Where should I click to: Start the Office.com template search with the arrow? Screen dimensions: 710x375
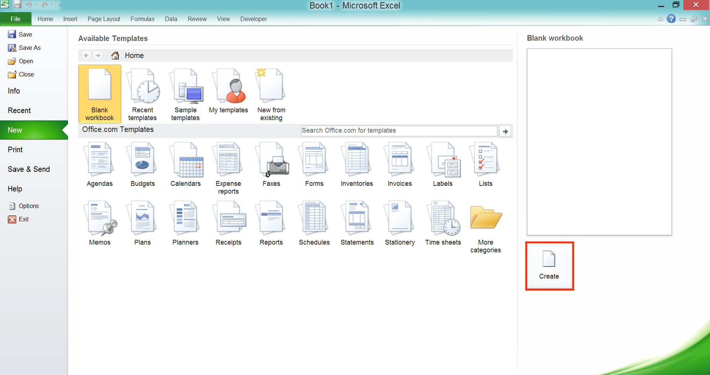click(505, 131)
